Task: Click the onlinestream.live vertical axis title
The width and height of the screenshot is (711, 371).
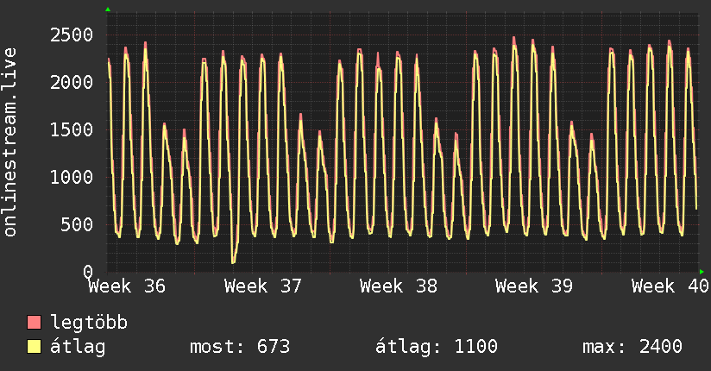Action: pos(9,142)
